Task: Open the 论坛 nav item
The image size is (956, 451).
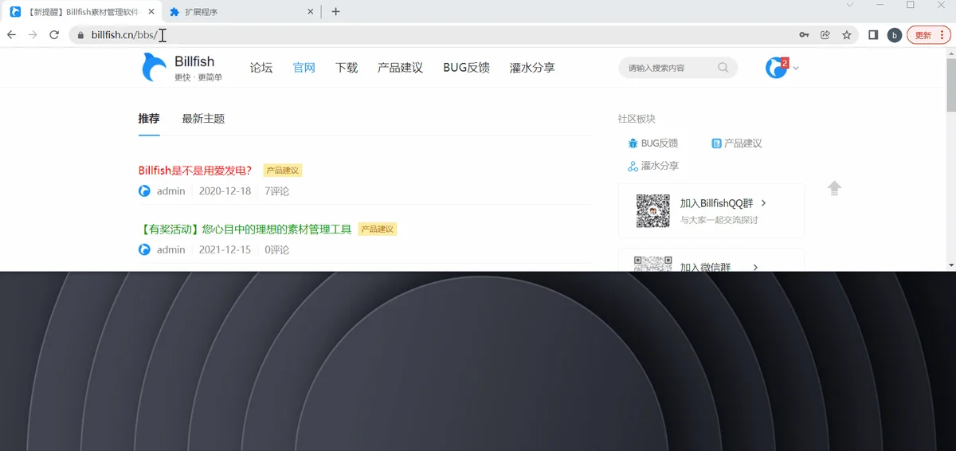Action: pos(261,68)
